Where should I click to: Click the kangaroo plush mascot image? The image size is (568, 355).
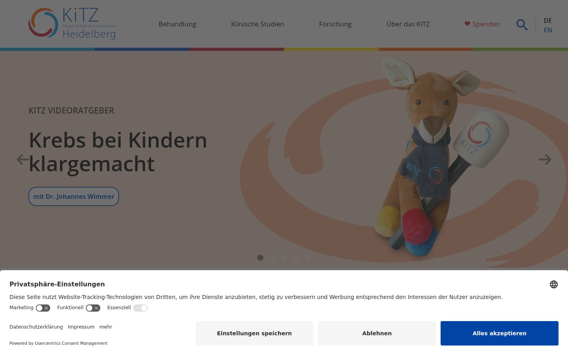441,158
